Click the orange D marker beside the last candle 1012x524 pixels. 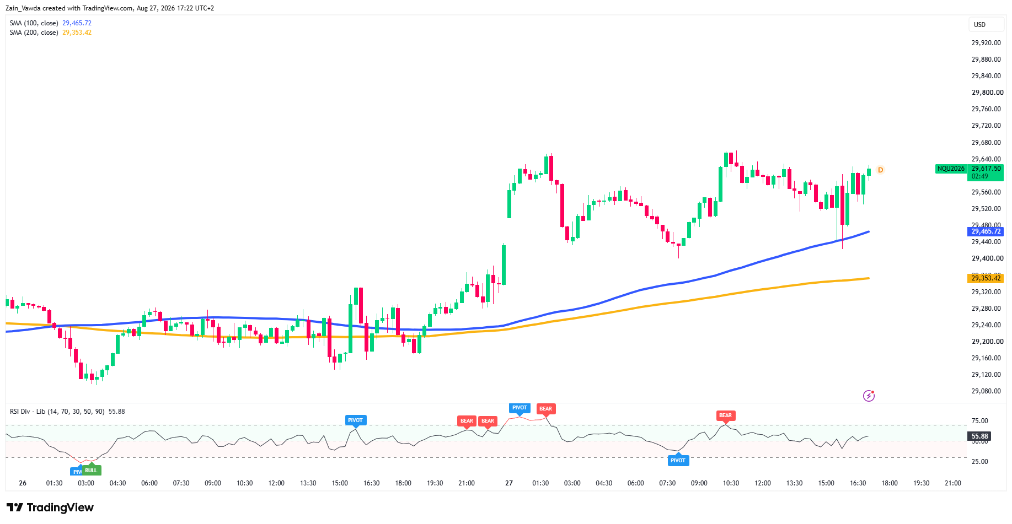pos(880,170)
